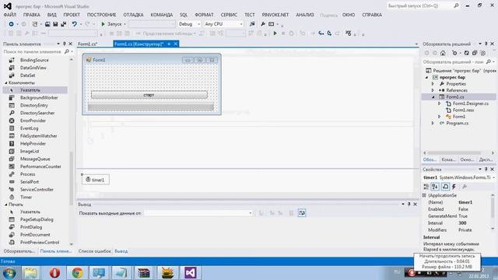Viewport: 498px width, 280px height.
Task: Select Form1.Designer.cs in Solution Explorer
Action: (x=470, y=103)
